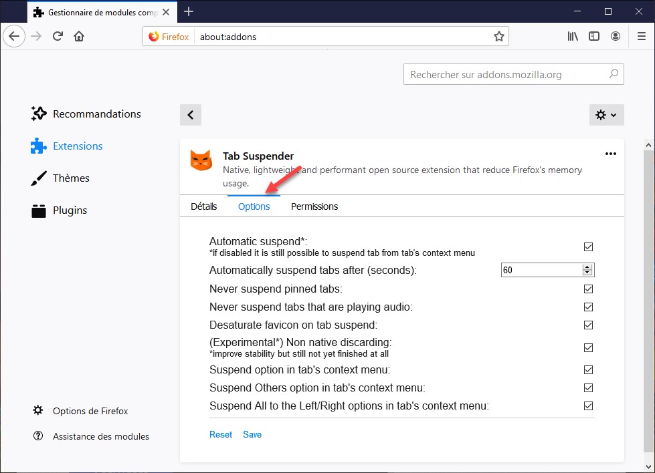Image resolution: width=655 pixels, height=473 pixels.
Task: Uncheck Never suspend pinned tabs
Action: [588, 289]
